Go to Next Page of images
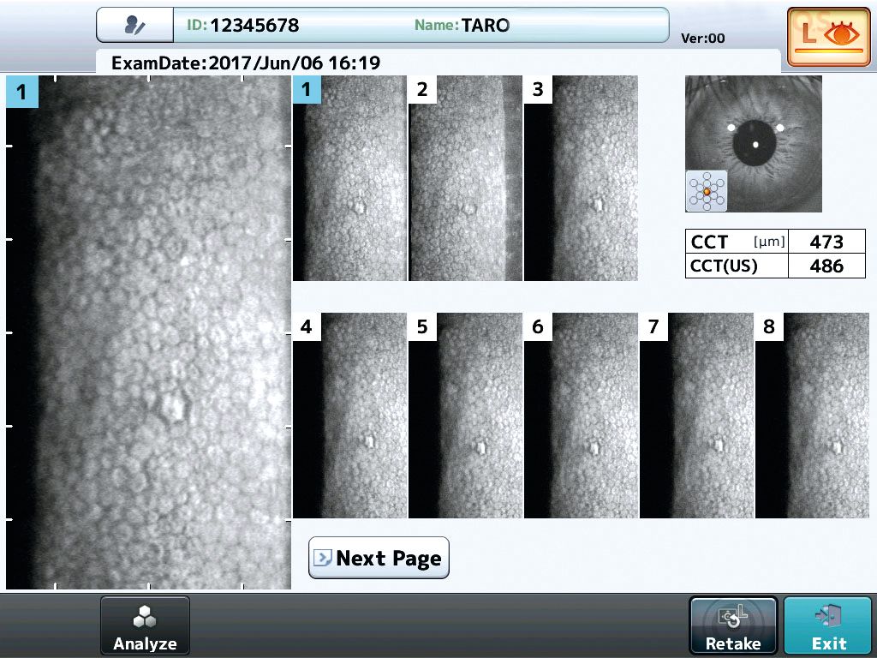 (379, 559)
